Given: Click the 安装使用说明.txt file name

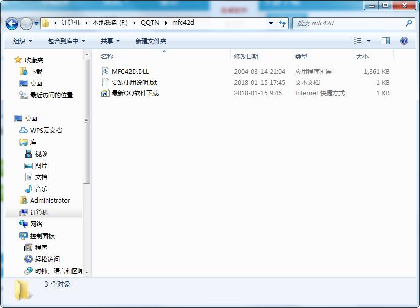Looking at the screenshot, I should [134, 82].
